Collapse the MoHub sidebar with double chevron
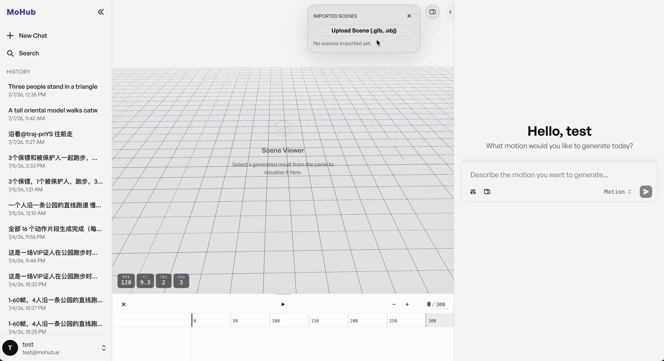 [101, 12]
